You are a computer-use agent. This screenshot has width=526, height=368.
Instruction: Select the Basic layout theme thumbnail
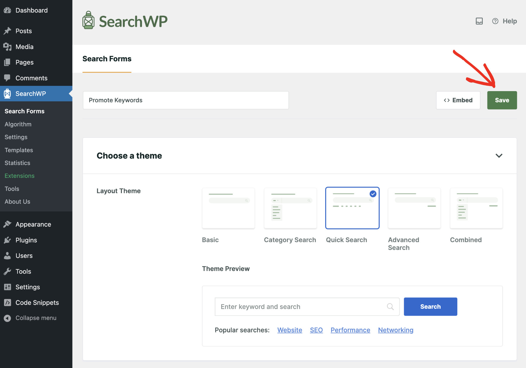[229, 208]
